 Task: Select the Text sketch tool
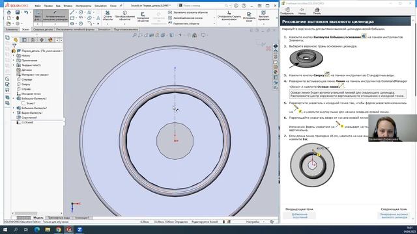click(98, 18)
